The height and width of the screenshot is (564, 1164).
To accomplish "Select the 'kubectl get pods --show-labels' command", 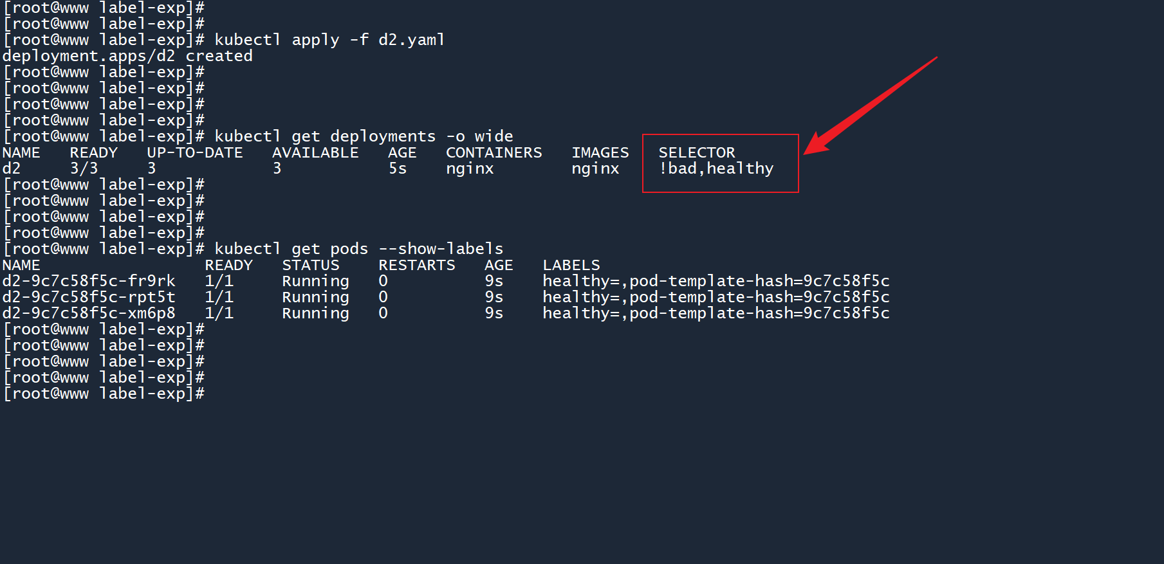I will click(x=359, y=249).
